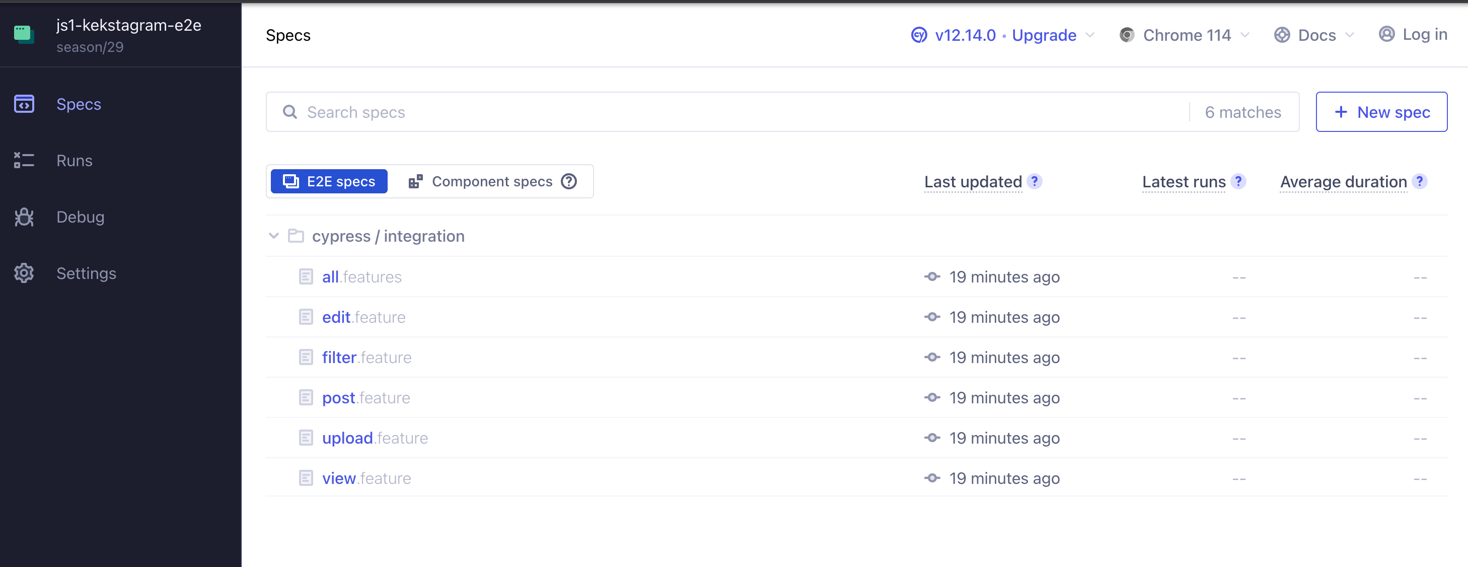The height and width of the screenshot is (567, 1468).
Task: Expand the v12.14.0 Upgrade dropdown
Action: [x=1002, y=35]
